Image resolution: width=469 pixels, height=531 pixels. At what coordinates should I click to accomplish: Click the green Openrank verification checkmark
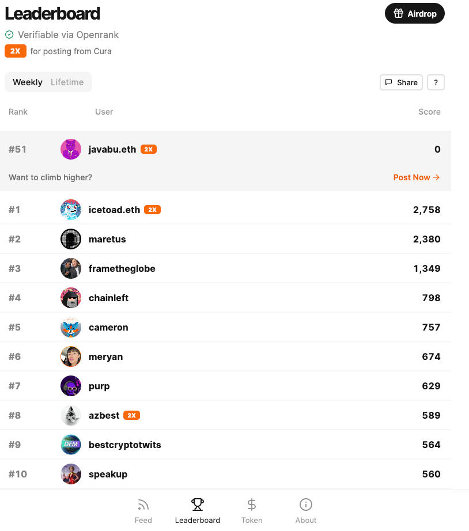click(x=9, y=35)
